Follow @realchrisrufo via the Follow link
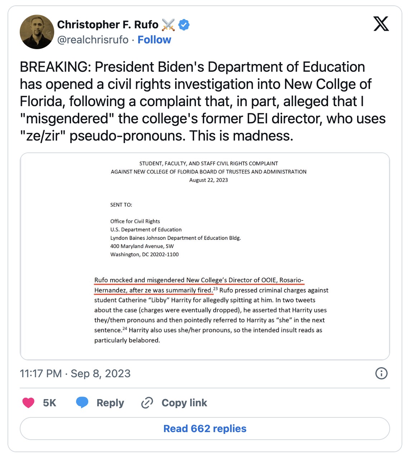Viewport: 412px width, 459px height. tap(154, 39)
